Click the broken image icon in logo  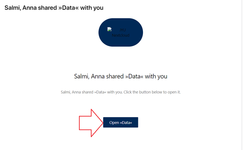pyautogui.click(x=109, y=30)
